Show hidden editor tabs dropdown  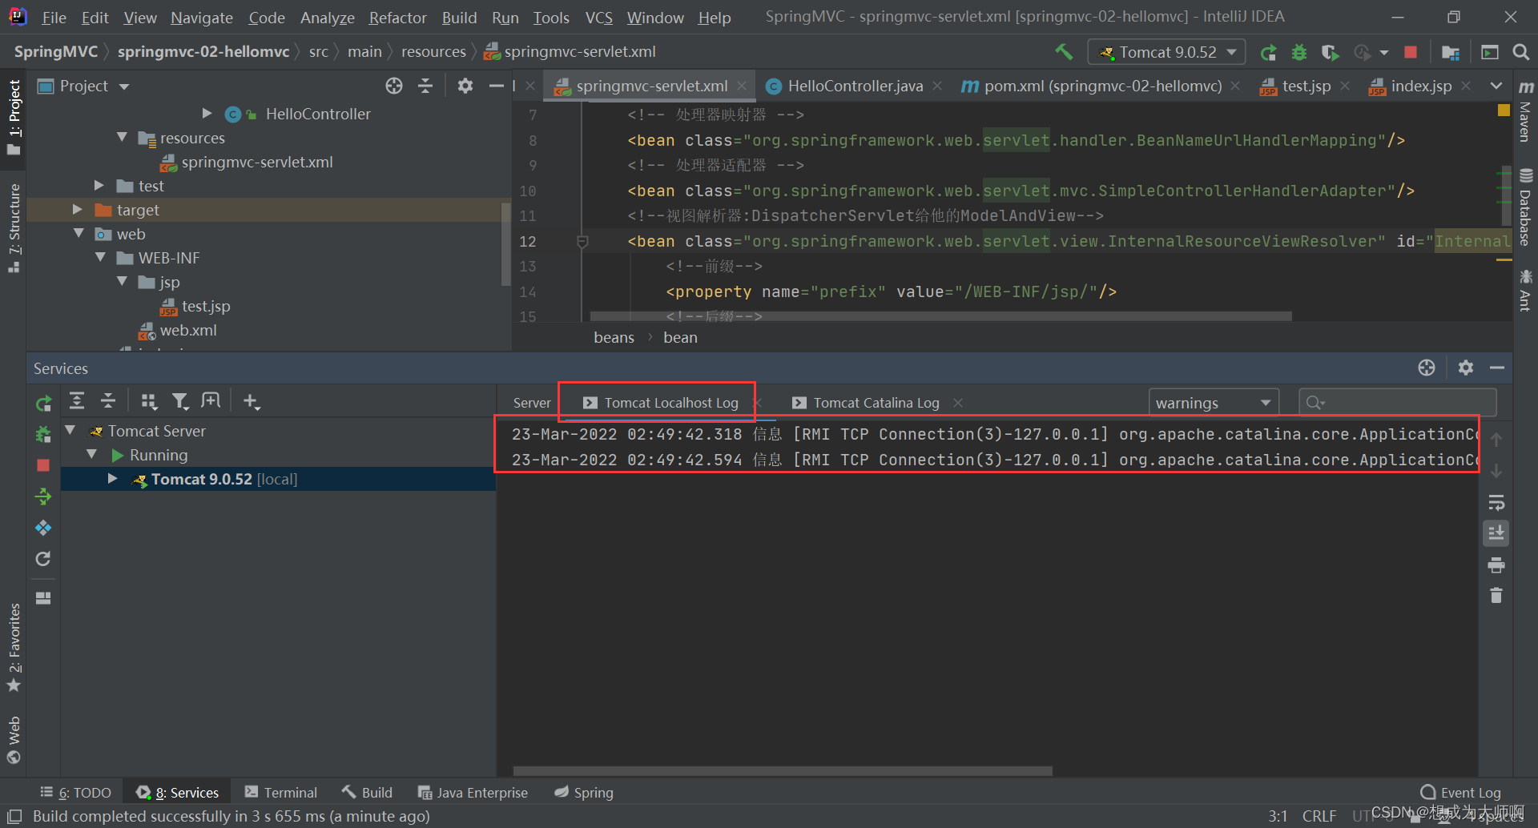[1496, 86]
